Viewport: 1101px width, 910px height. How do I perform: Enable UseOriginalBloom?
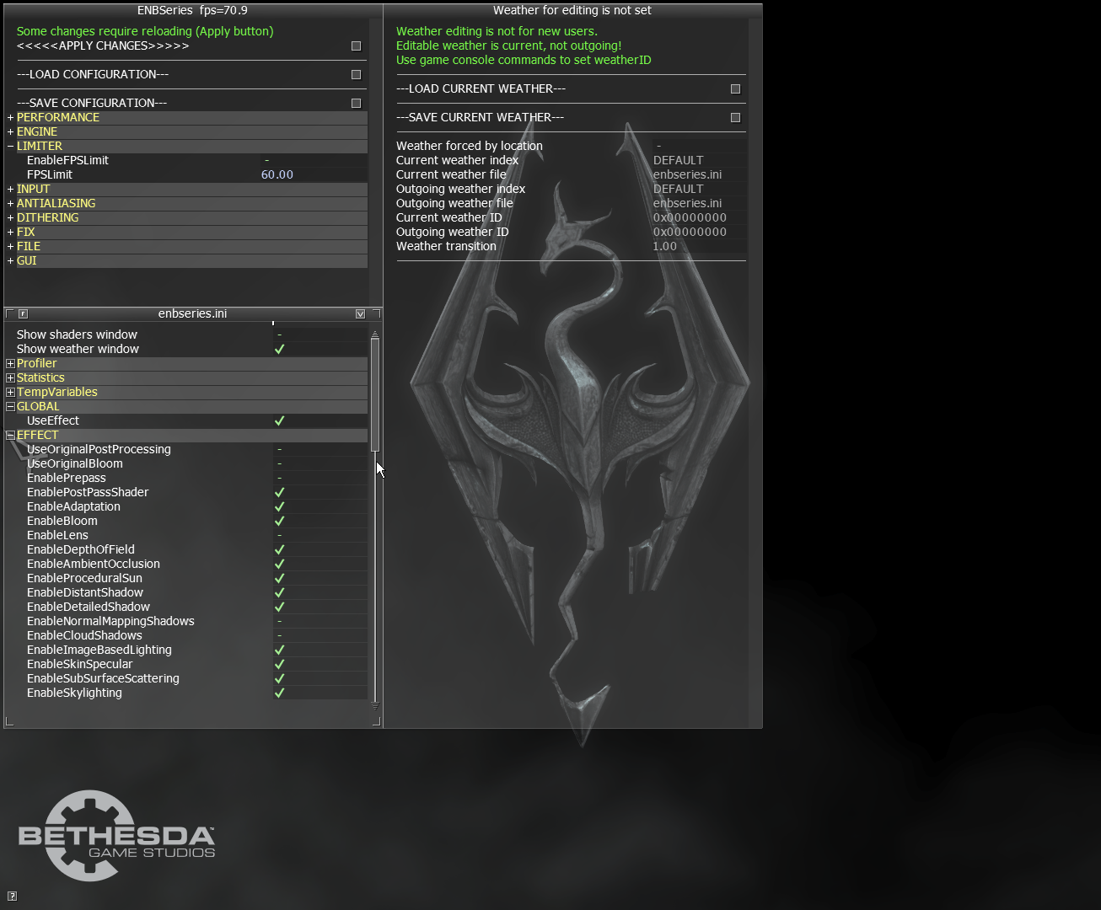point(320,463)
